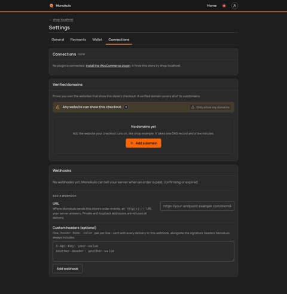Click the 'Verified domains' heading
This screenshot has width=287, height=294.
tap(68, 85)
